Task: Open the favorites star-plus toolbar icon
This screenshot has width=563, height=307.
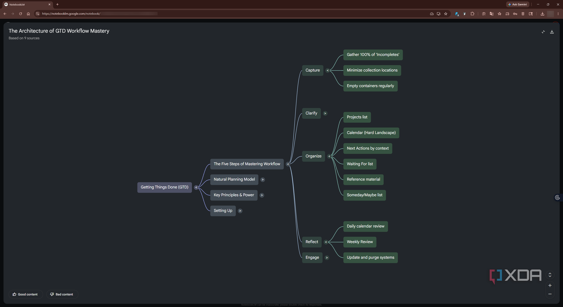Action: point(499,14)
